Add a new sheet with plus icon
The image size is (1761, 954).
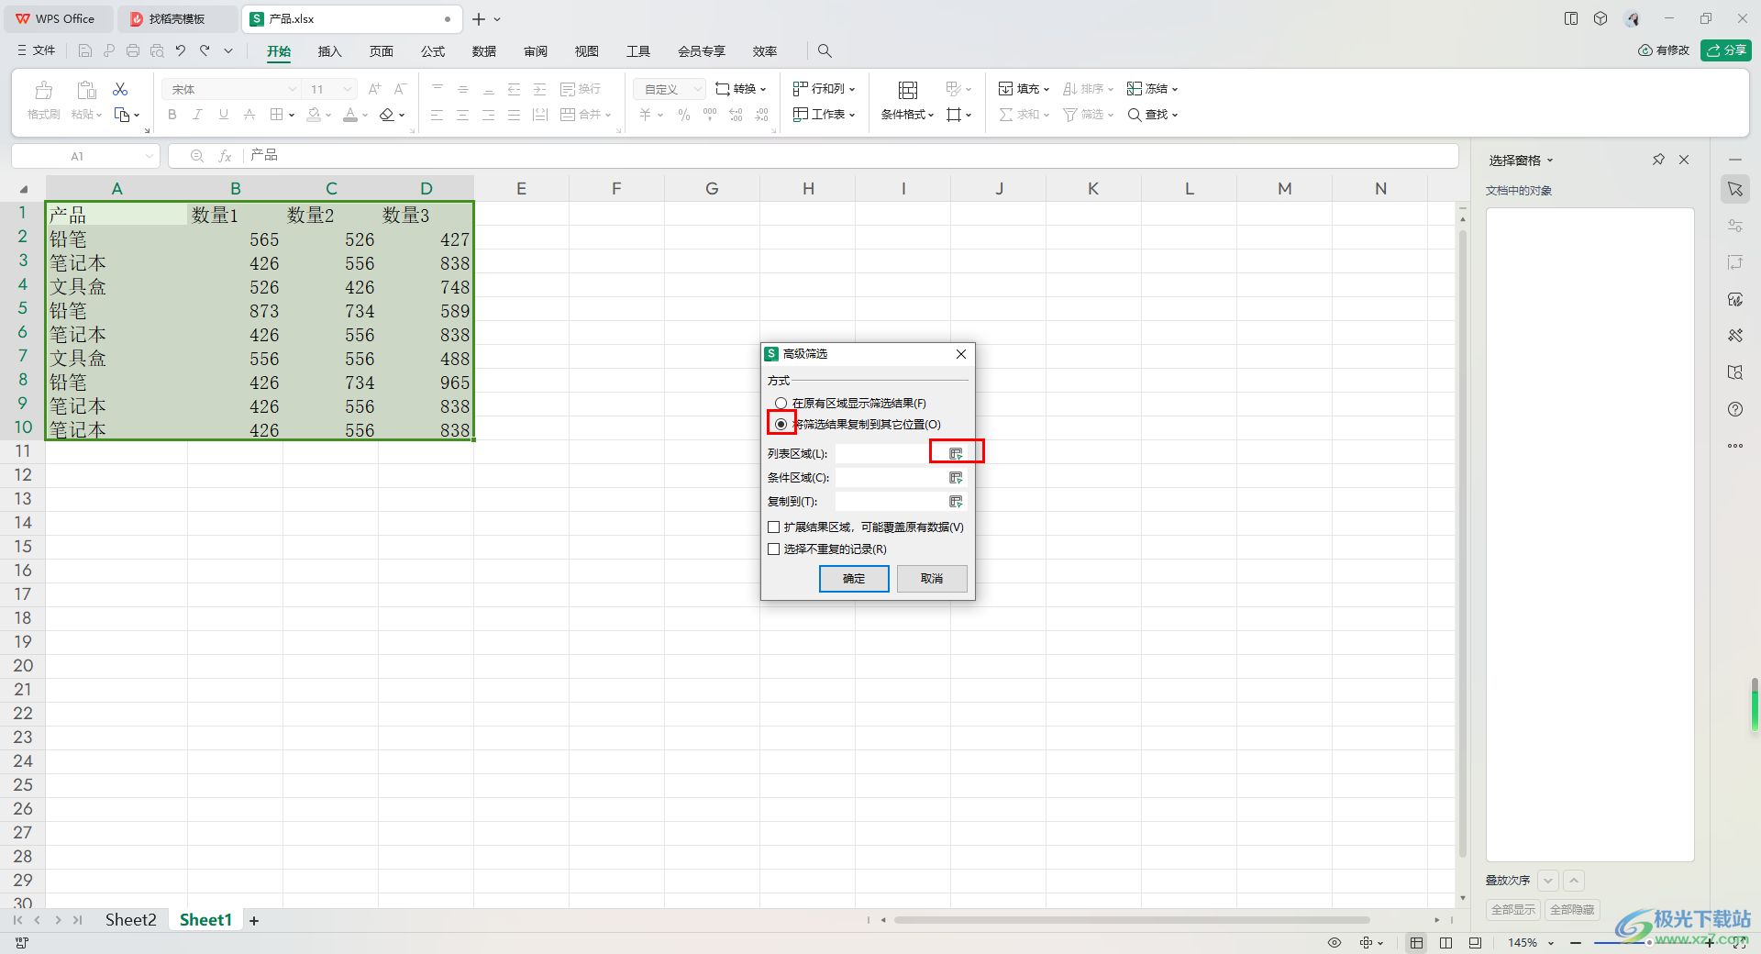pyautogui.click(x=254, y=920)
